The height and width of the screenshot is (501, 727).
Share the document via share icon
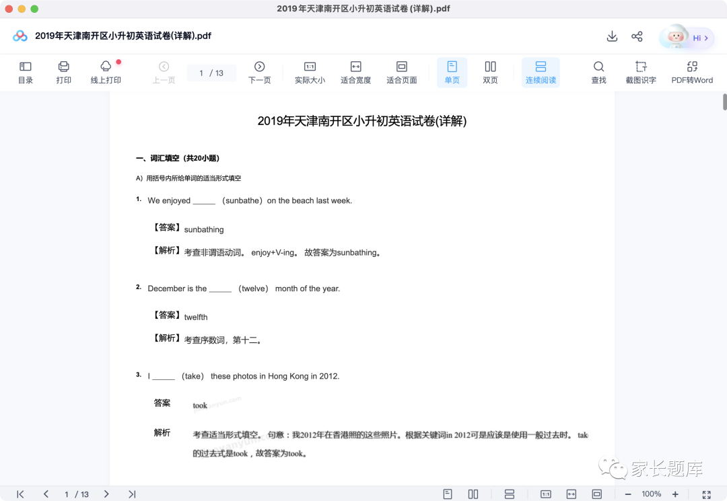pyautogui.click(x=637, y=36)
